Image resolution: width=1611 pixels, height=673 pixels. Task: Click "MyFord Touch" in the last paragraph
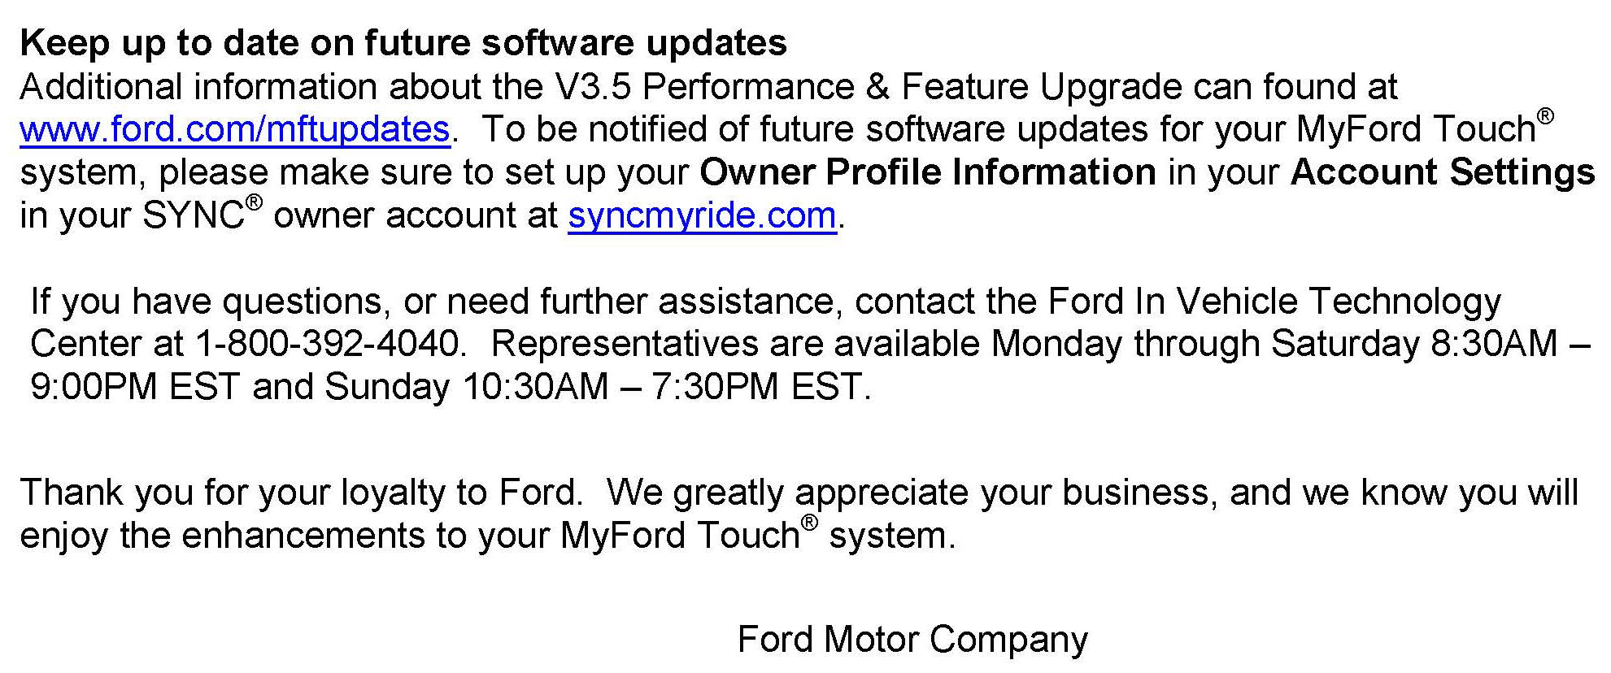point(680,536)
